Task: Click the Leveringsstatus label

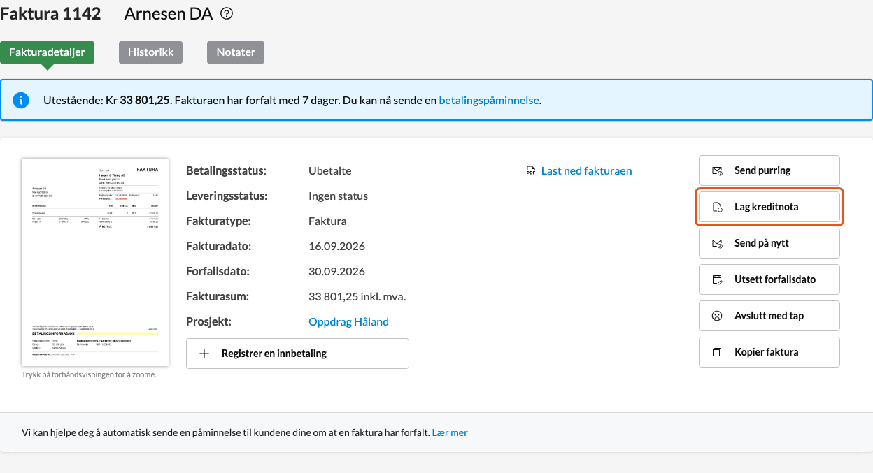Action: click(227, 196)
